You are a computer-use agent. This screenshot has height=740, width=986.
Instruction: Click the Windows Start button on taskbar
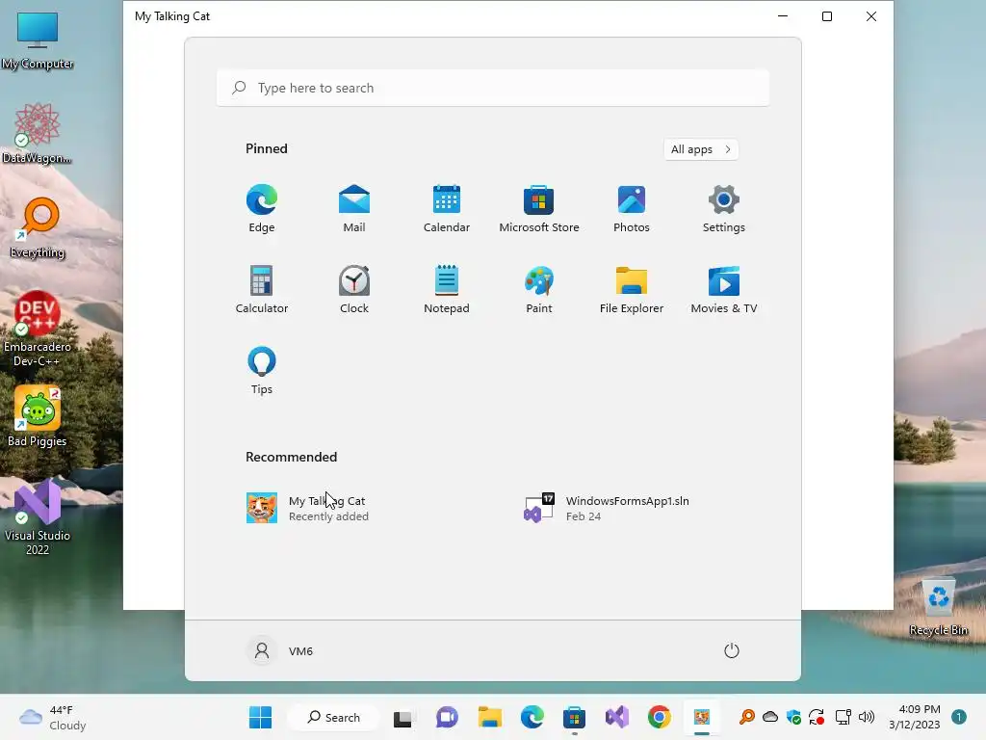click(260, 717)
